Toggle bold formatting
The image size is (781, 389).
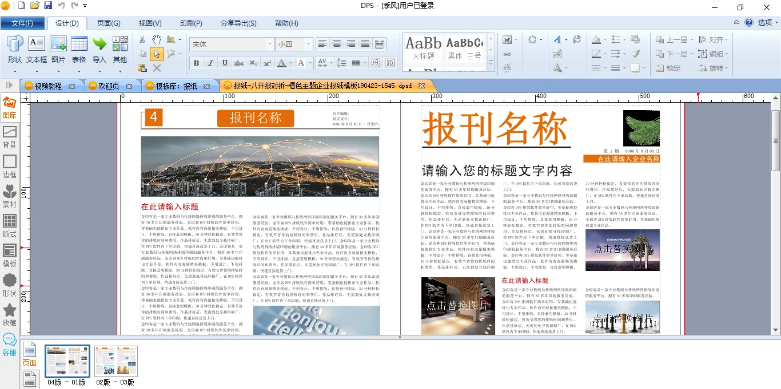[x=196, y=63]
